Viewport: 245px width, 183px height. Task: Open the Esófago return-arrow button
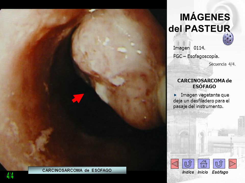coord(219,164)
